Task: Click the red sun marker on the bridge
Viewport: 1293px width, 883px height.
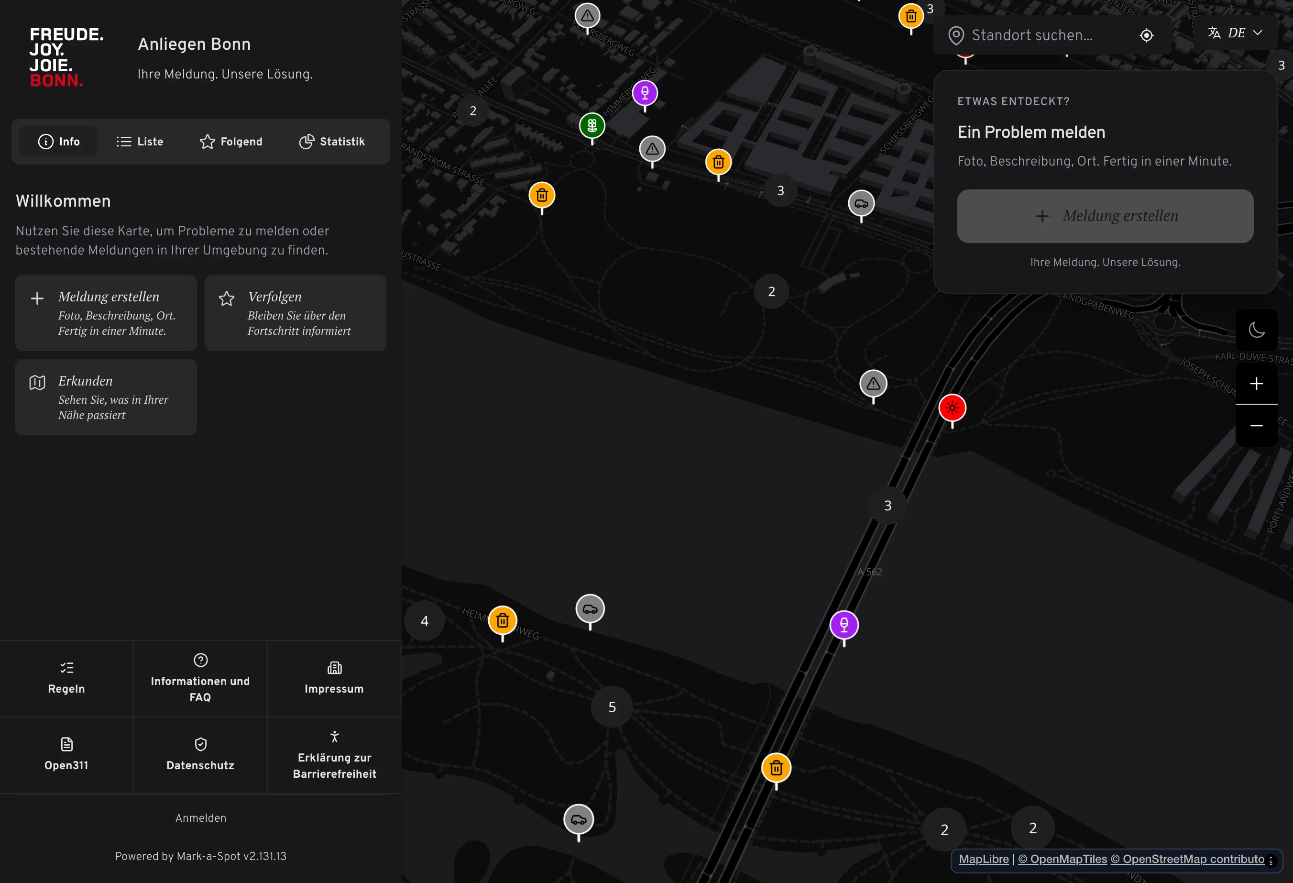Action: click(x=953, y=408)
